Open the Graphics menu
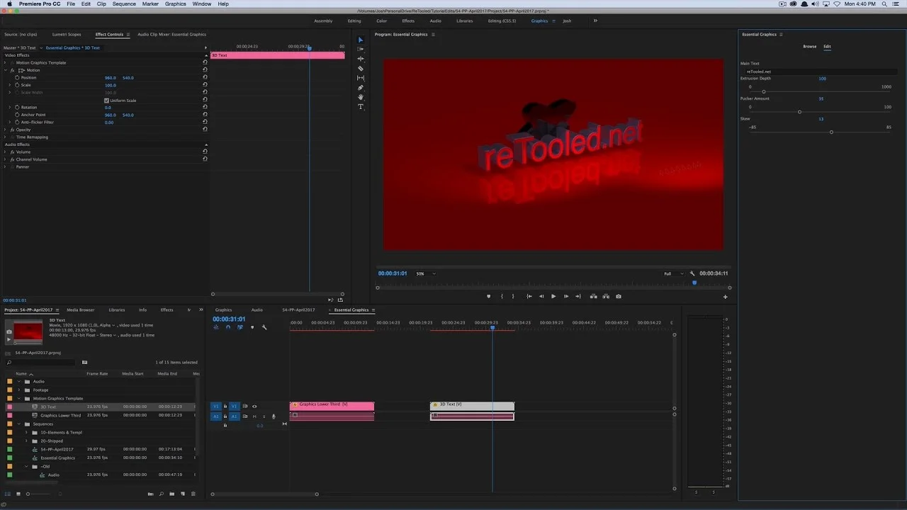 (175, 4)
